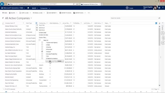Open the Settings gear in CRM header
The image size is (165, 93).
click(159, 8)
